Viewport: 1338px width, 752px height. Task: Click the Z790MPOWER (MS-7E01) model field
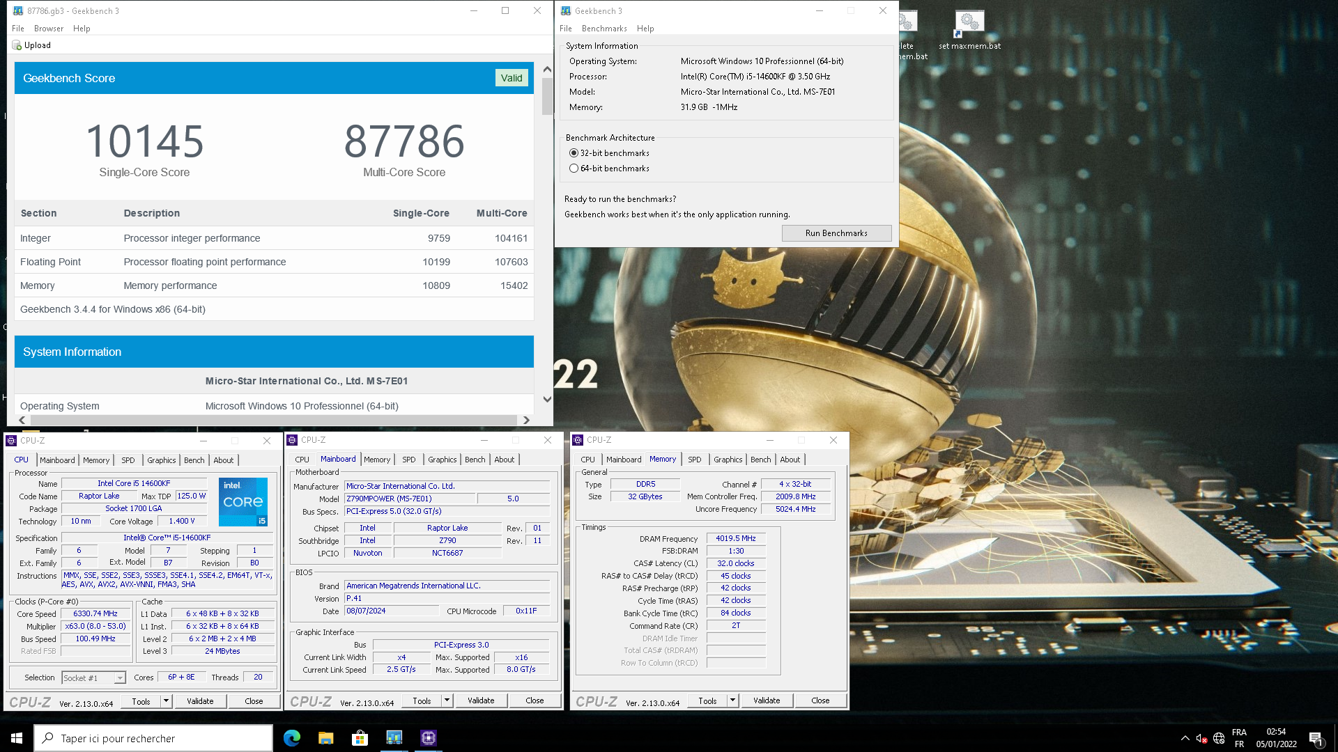[x=410, y=499]
